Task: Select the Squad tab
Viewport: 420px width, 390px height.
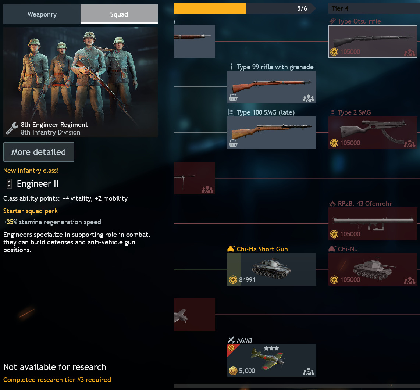Action: (x=119, y=14)
